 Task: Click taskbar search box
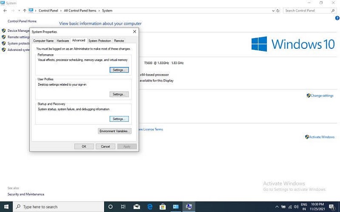(58, 207)
